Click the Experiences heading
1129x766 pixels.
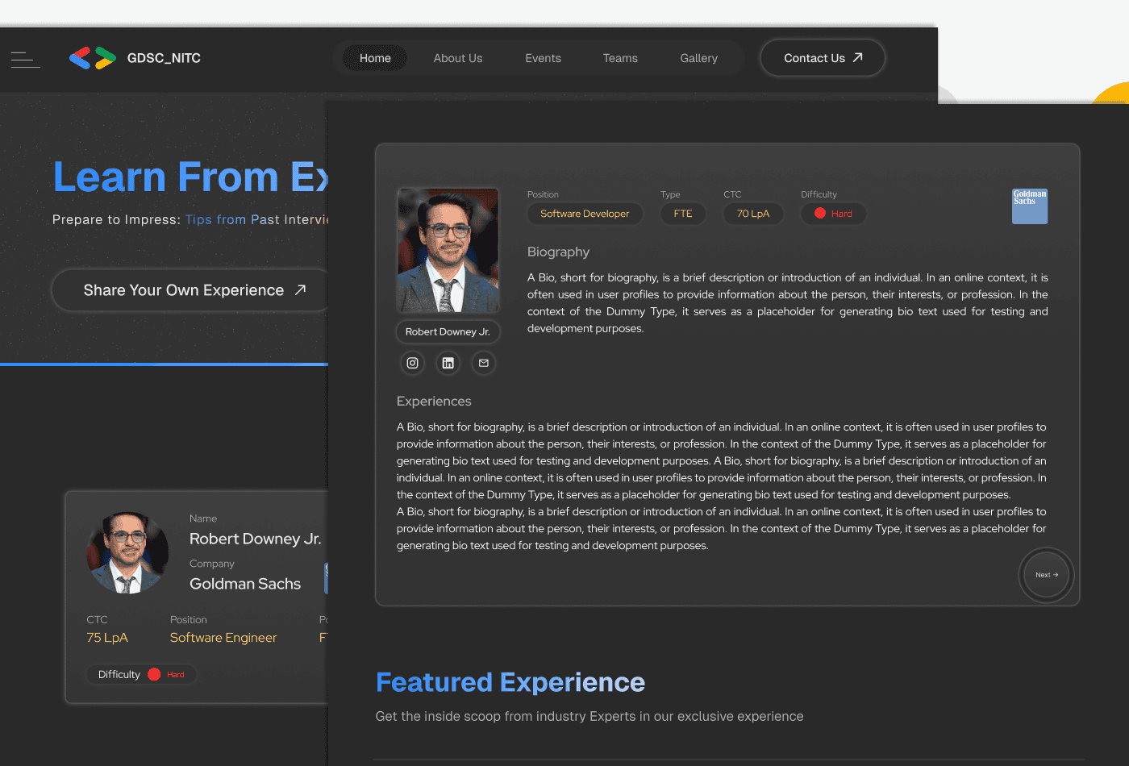434,401
